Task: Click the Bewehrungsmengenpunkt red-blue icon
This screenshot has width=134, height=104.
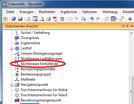Action: [x=17, y=100]
